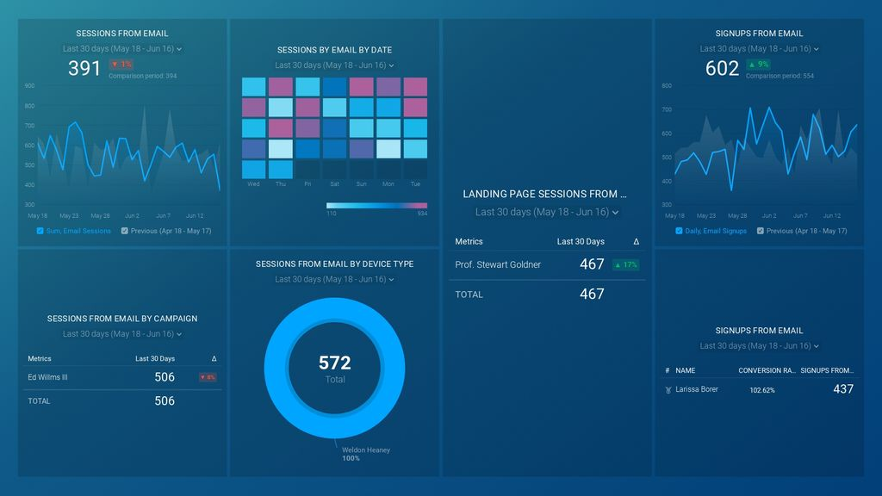The image size is (882, 496).
Task: Select the Ed Willms III row name
Action: click(x=47, y=377)
